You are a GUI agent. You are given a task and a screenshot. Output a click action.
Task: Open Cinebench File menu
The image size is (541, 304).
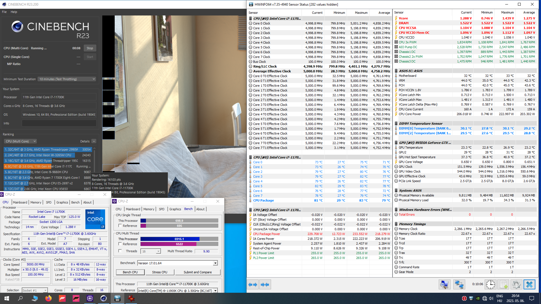coord(4,12)
